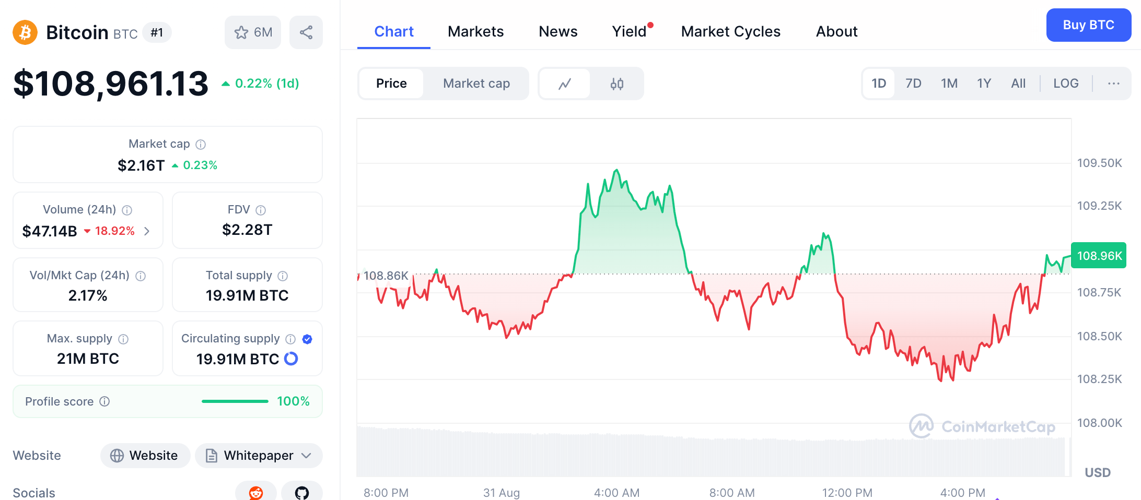This screenshot has height=500, width=1141.
Task: Expand Volume (24h) details chevron
Action: 147,231
